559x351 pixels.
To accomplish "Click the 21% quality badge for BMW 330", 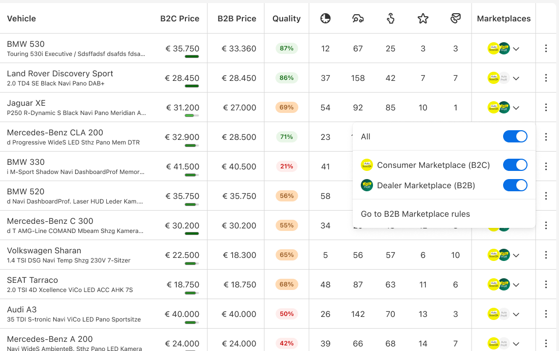I will pos(287,166).
